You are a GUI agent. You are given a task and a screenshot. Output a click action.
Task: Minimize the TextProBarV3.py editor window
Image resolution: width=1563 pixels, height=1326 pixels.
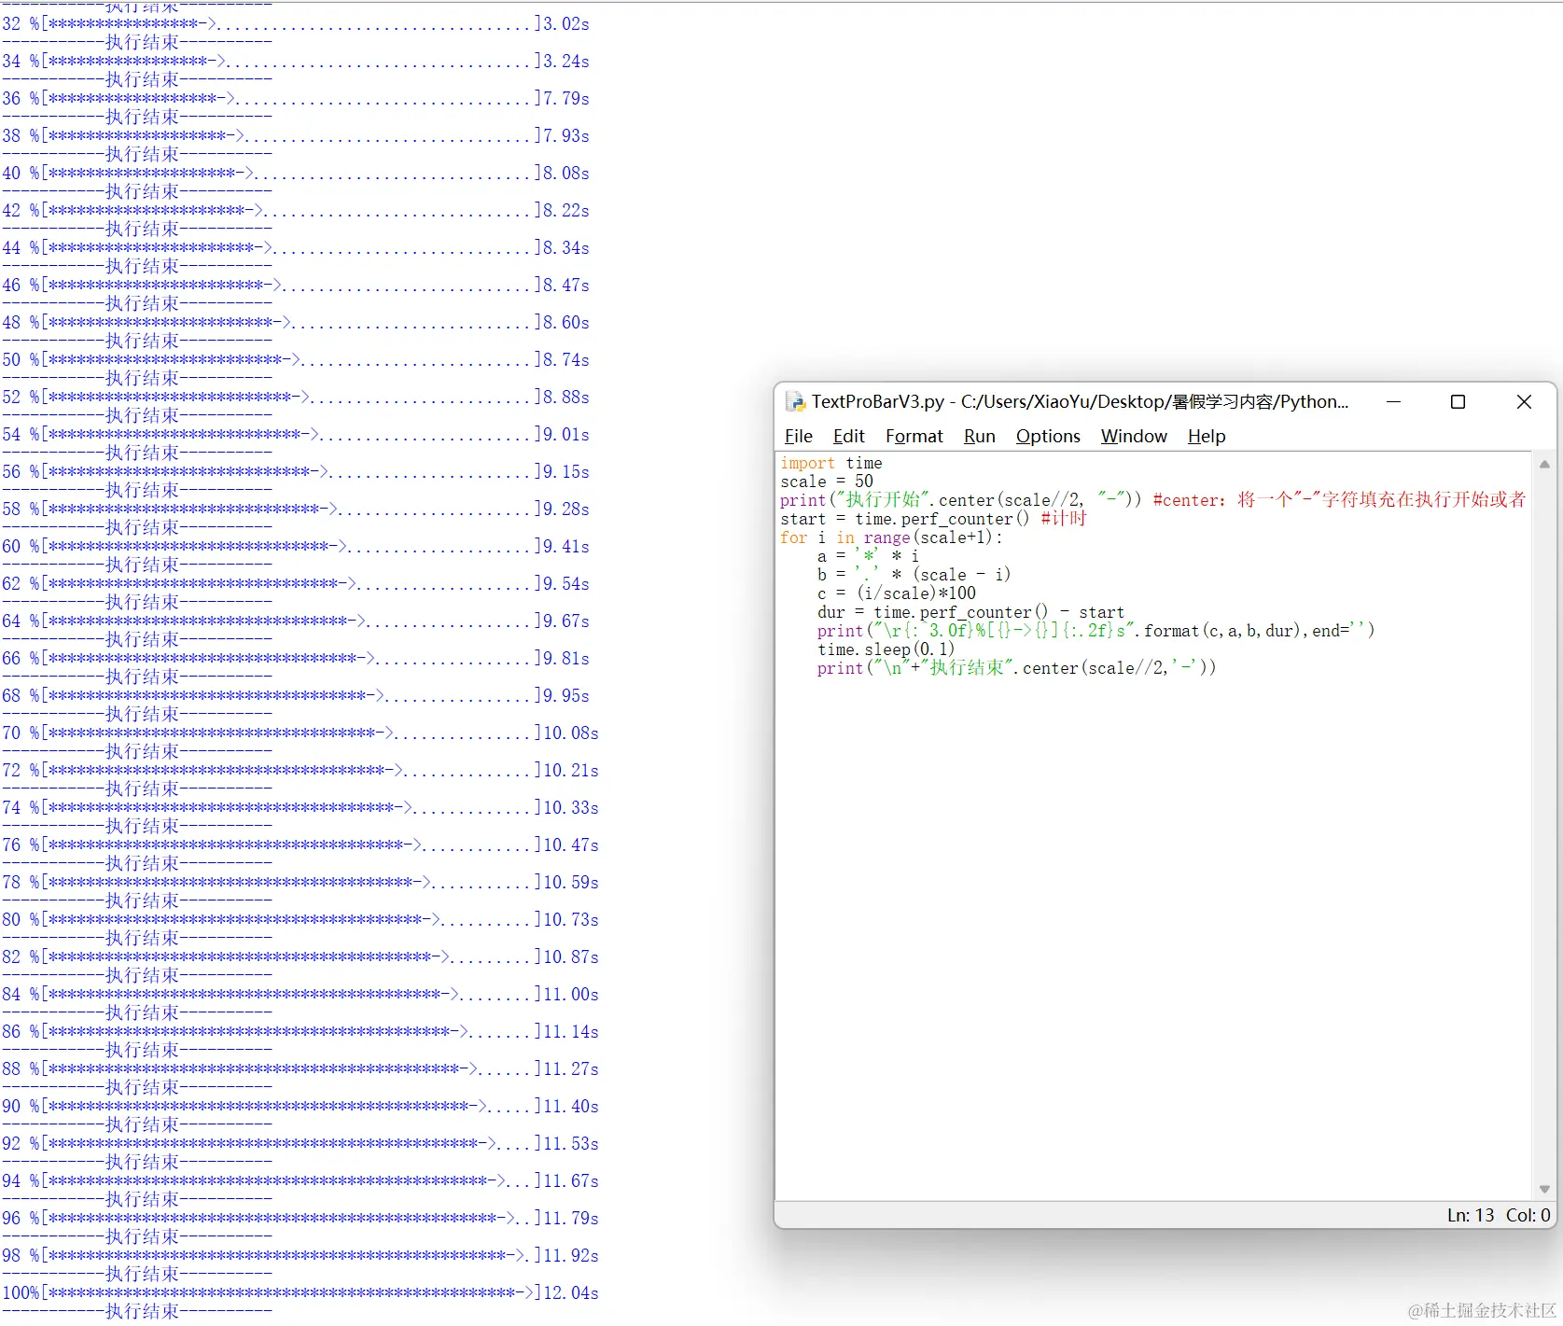point(1393,401)
